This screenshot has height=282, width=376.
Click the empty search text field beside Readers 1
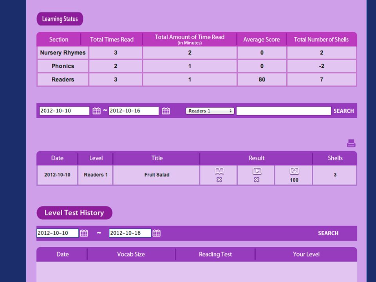click(284, 111)
